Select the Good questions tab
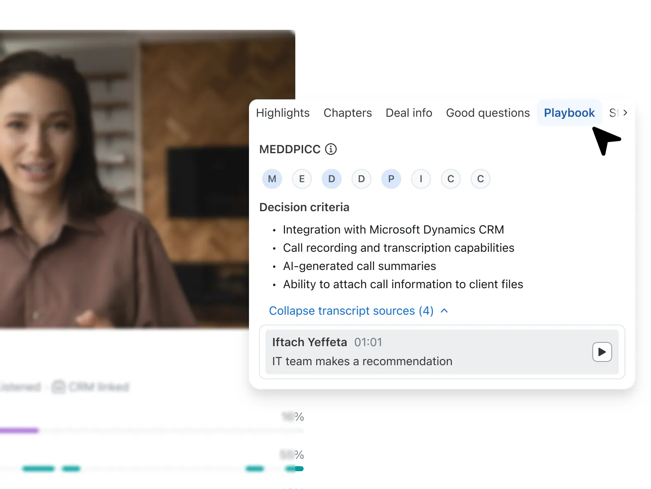This screenshot has width=651, height=489. click(x=488, y=113)
